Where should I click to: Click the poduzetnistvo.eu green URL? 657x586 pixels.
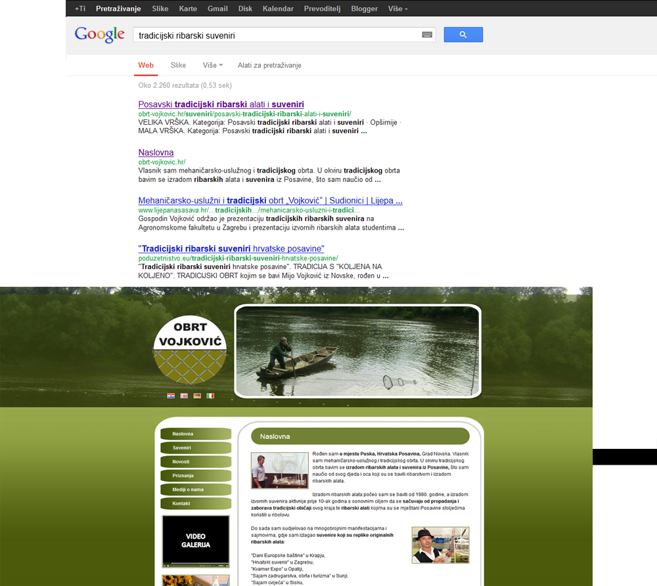coord(238,259)
